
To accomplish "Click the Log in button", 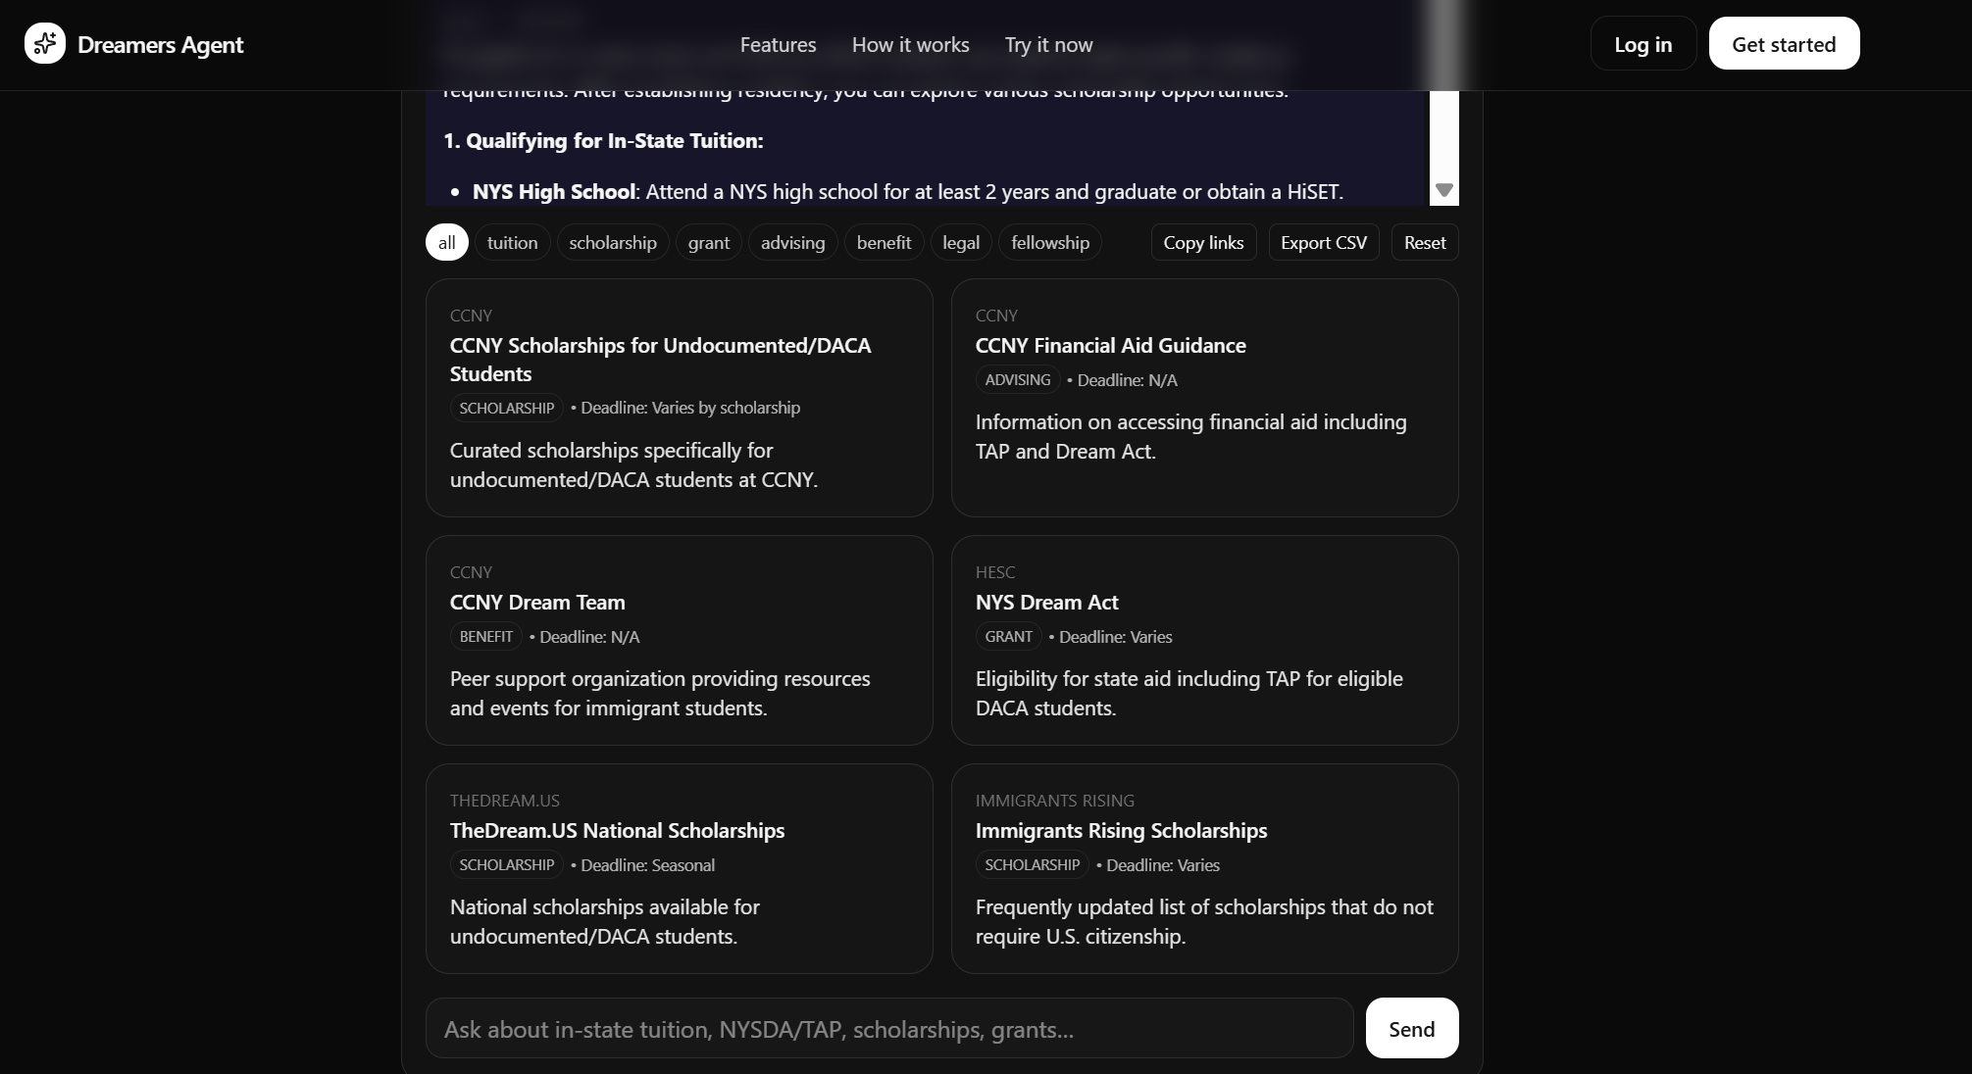I will (1643, 45).
